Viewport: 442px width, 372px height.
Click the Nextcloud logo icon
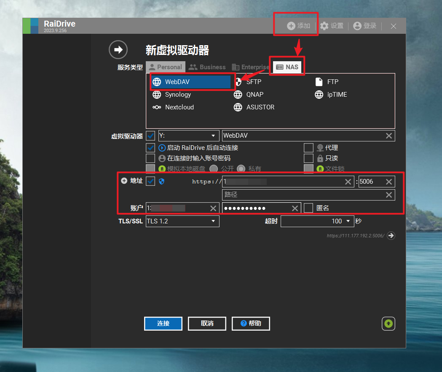click(x=157, y=107)
